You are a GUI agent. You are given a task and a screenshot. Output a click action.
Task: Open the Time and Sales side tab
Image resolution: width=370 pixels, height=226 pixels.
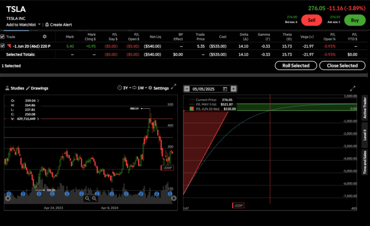[x=364, y=162]
